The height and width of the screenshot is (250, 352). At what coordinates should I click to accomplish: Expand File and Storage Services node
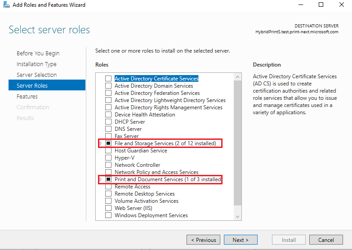(101, 143)
